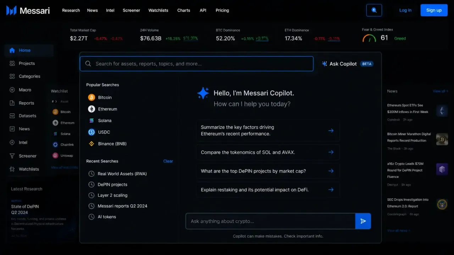Click the Sign up button

click(x=434, y=10)
